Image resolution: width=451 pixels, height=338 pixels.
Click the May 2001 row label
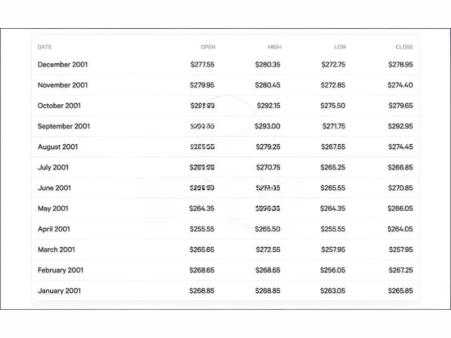tap(53, 208)
